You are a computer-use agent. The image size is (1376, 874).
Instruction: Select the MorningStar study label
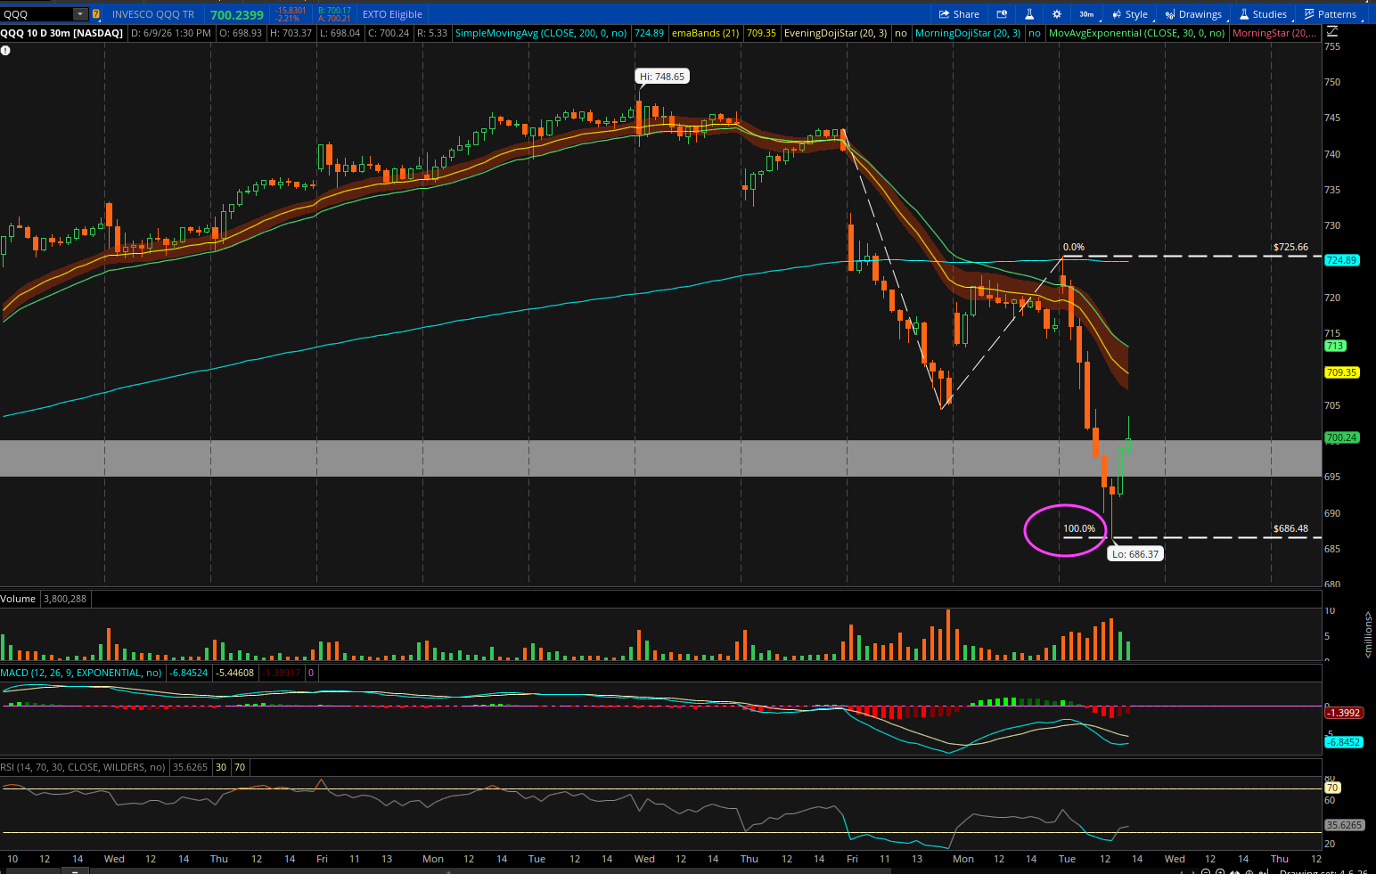[x=1273, y=33]
